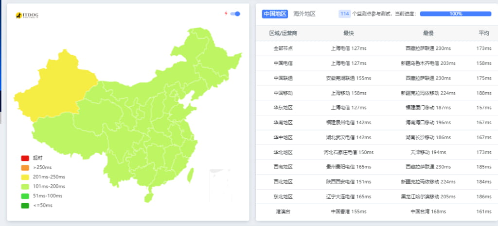Click 福建泉州电信 142ms cell
This screenshot has height=226, width=498.
(348, 123)
